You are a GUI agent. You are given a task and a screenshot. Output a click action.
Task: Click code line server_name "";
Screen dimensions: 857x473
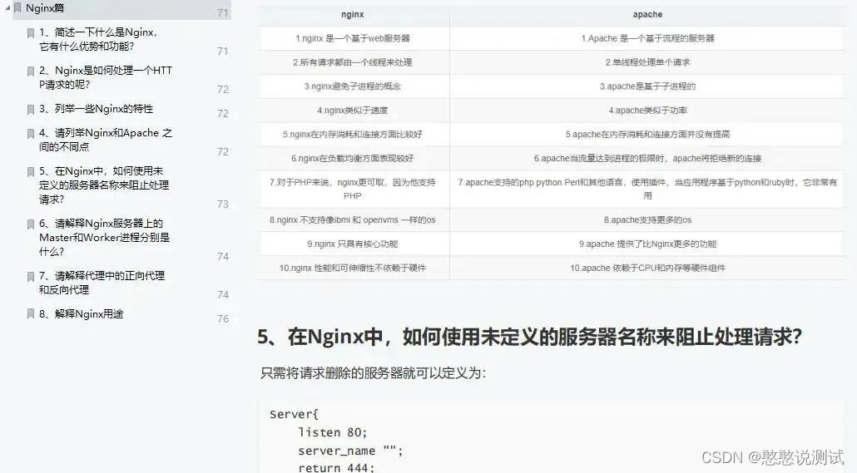(x=350, y=451)
